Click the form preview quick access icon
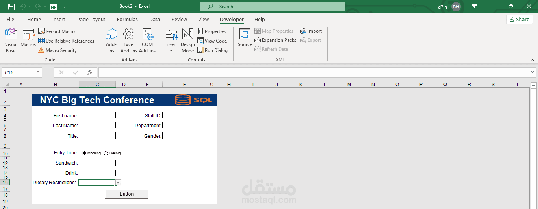 coord(54,7)
